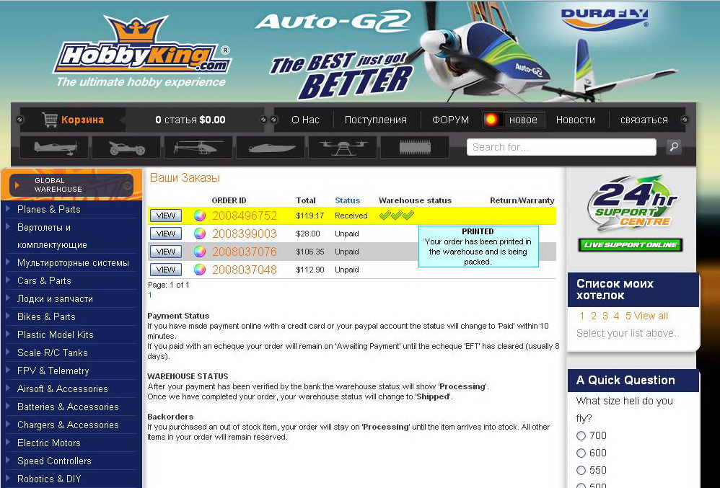The image size is (720, 488).
Task: Open the ФОРУМ menu item
Action: 450,120
